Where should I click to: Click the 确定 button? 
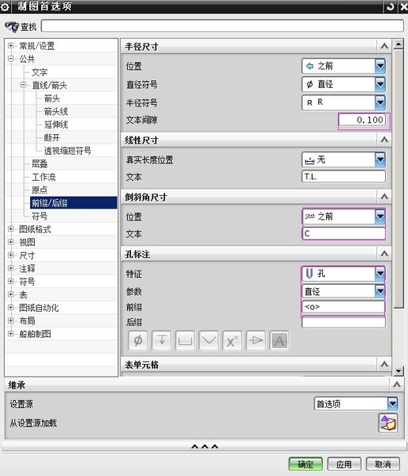pos(306,464)
